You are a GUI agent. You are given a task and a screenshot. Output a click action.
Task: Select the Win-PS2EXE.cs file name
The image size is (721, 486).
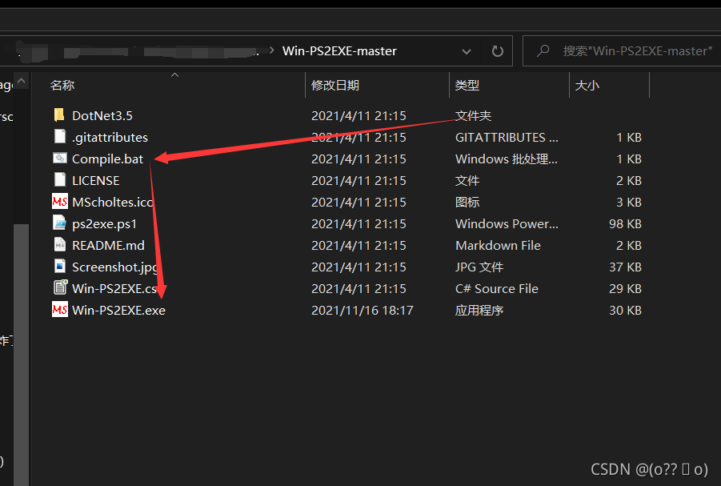click(x=114, y=288)
